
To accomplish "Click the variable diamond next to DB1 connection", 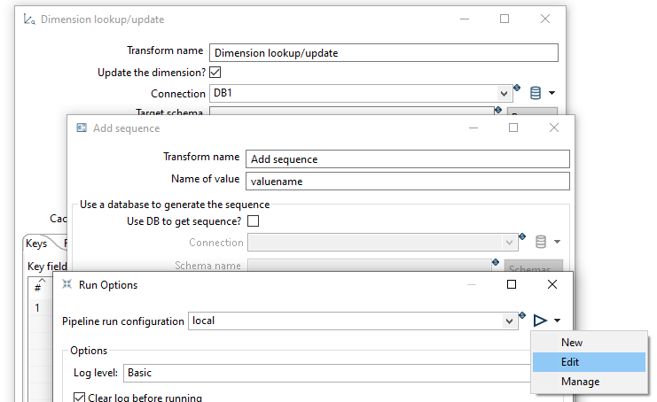I will 517,88.
